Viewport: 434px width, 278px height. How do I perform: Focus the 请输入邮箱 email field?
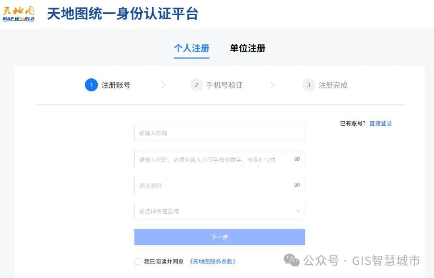(x=219, y=133)
